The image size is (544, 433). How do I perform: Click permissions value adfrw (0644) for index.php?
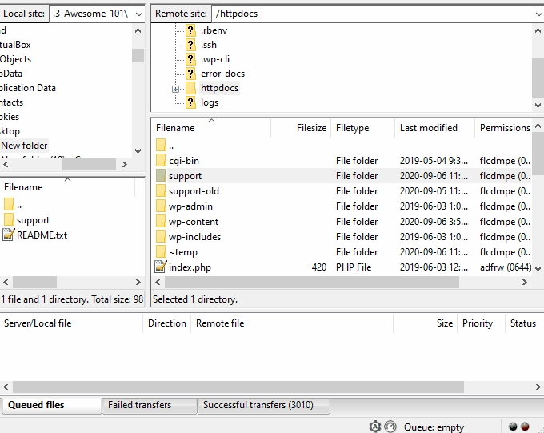(x=506, y=267)
